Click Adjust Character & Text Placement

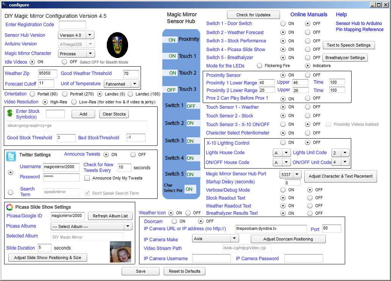point(340,176)
